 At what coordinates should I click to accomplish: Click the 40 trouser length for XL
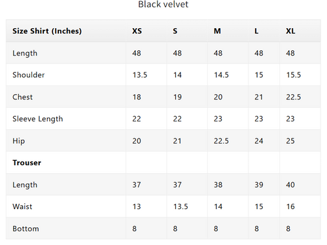(290, 185)
